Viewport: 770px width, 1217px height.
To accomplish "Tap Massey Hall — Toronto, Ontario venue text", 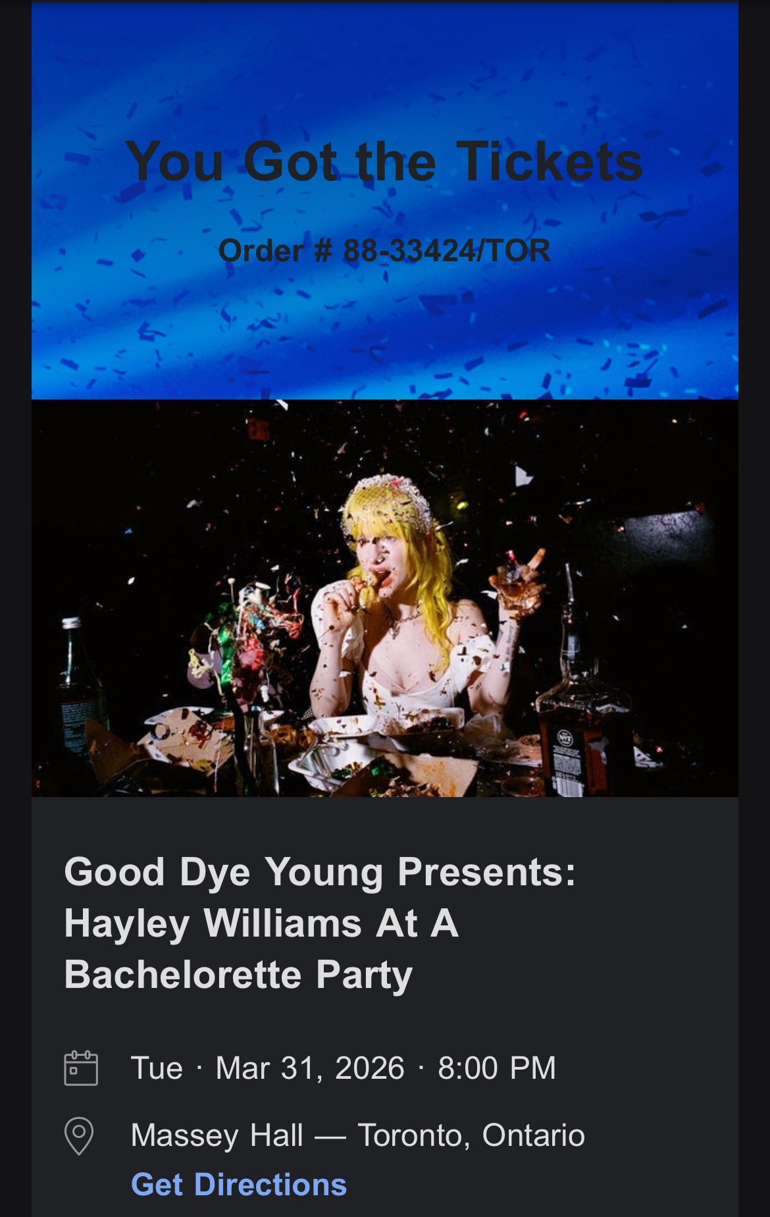I will (x=358, y=1135).
